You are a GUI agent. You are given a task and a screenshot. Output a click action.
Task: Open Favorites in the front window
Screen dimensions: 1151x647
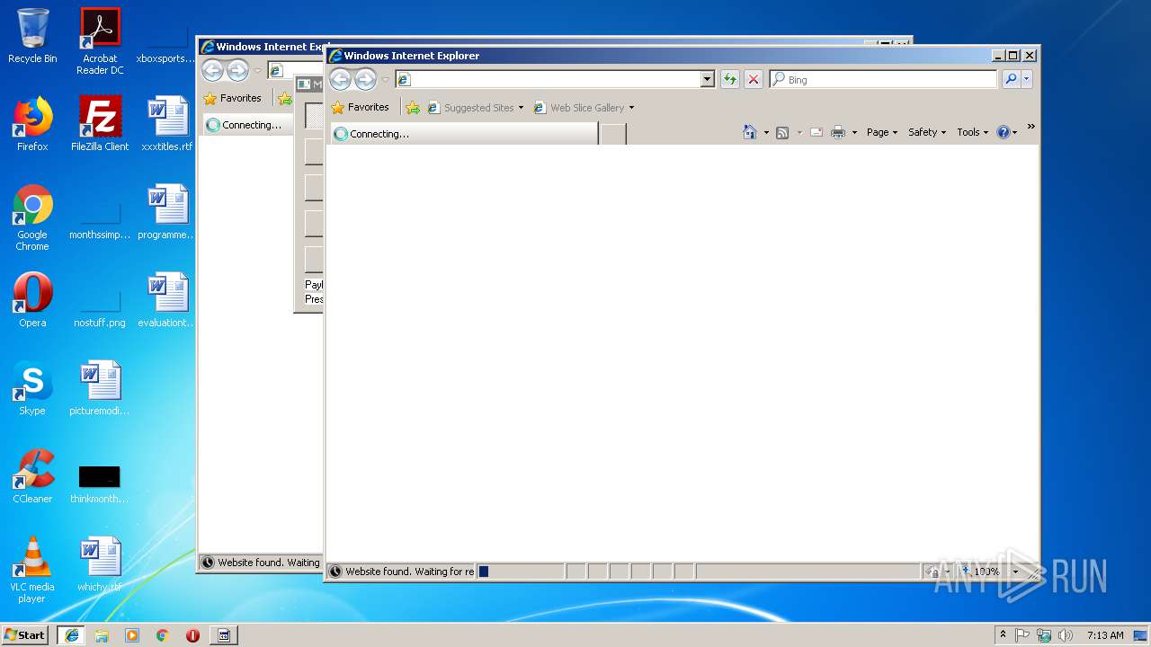tap(361, 107)
